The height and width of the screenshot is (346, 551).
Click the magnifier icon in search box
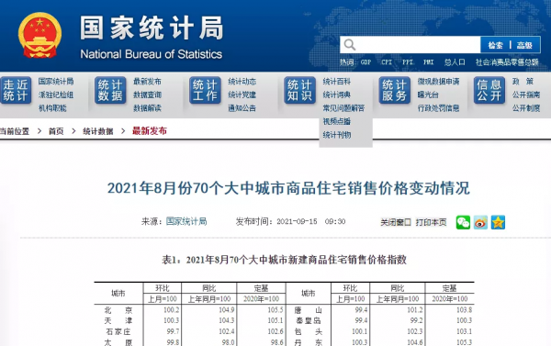click(350, 45)
